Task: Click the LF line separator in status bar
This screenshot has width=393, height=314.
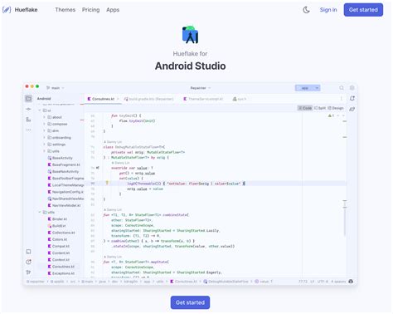Action: [313, 282]
